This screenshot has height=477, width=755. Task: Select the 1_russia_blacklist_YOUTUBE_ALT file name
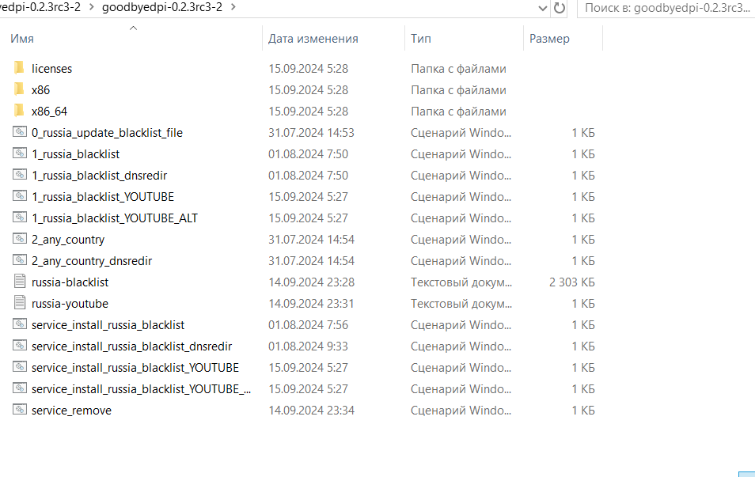click(x=115, y=218)
